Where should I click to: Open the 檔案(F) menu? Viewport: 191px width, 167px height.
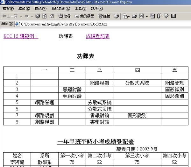coord(8,8)
